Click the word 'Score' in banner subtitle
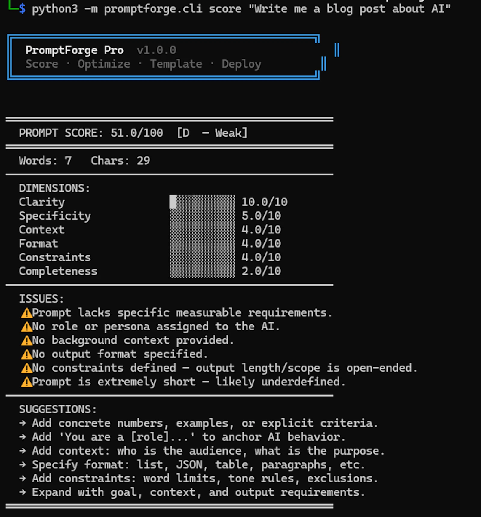Viewport: 481px width, 517px height. click(42, 64)
